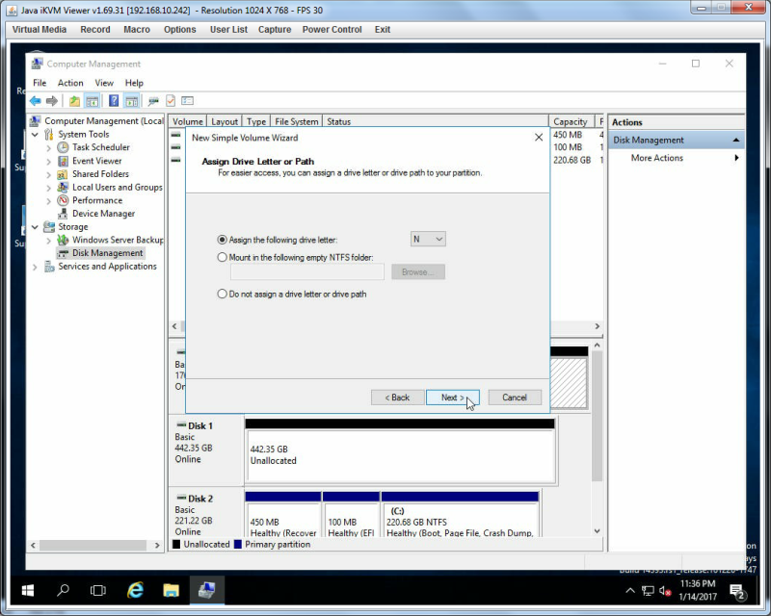Click the list settings toolbar icon

pyautogui.click(x=187, y=101)
